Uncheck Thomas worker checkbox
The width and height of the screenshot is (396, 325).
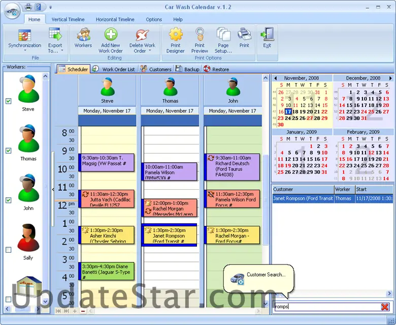coord(8,151)
